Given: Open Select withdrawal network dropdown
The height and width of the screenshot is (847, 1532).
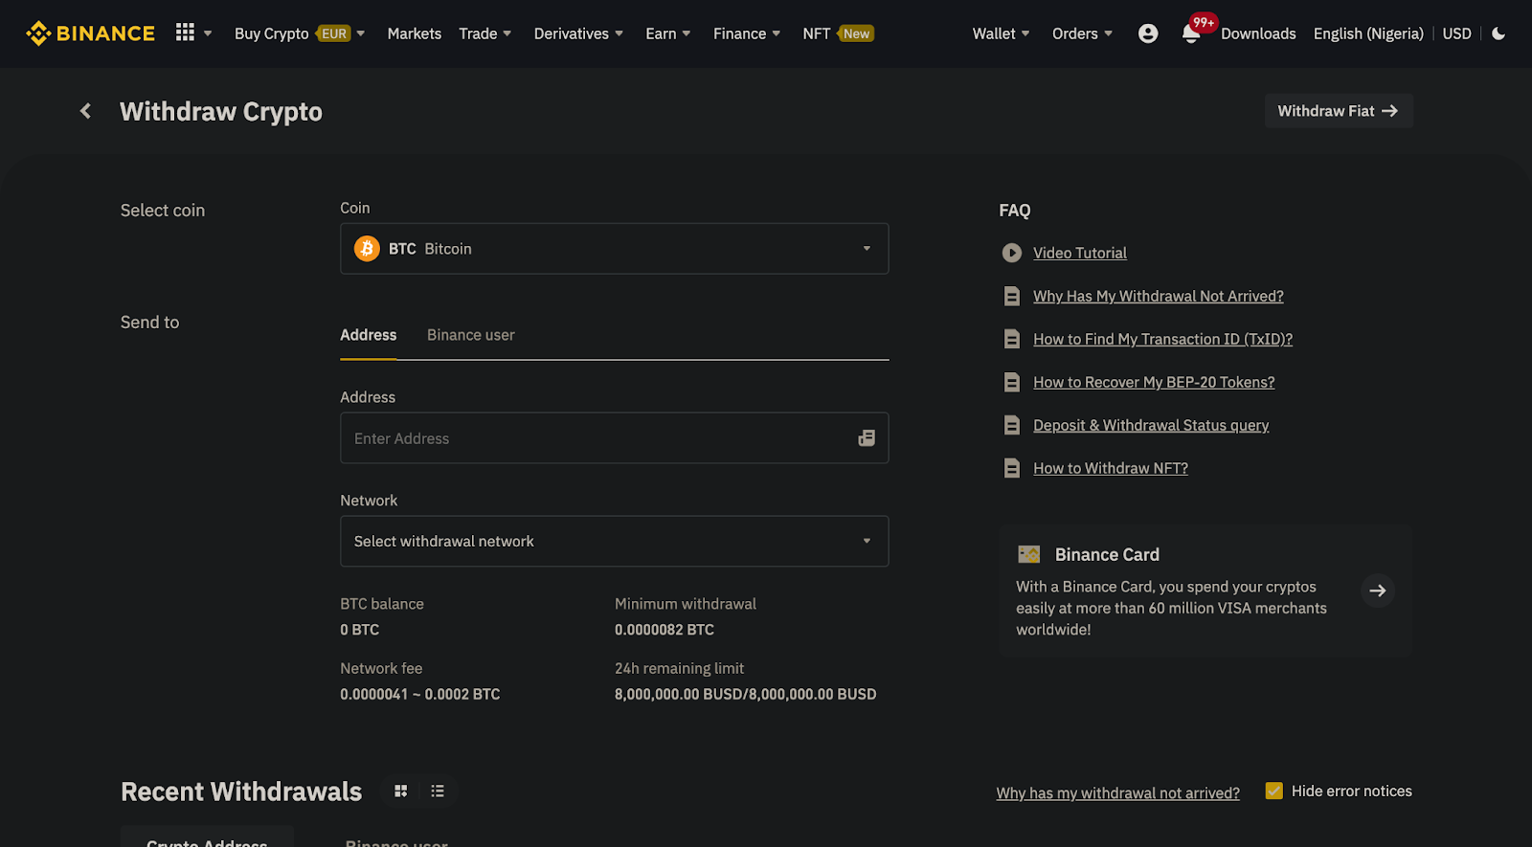Looking at the screenshot, I should (615, 542).
